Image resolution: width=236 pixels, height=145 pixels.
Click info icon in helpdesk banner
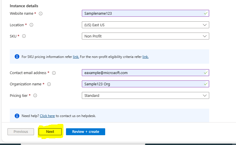coord(17,116)
